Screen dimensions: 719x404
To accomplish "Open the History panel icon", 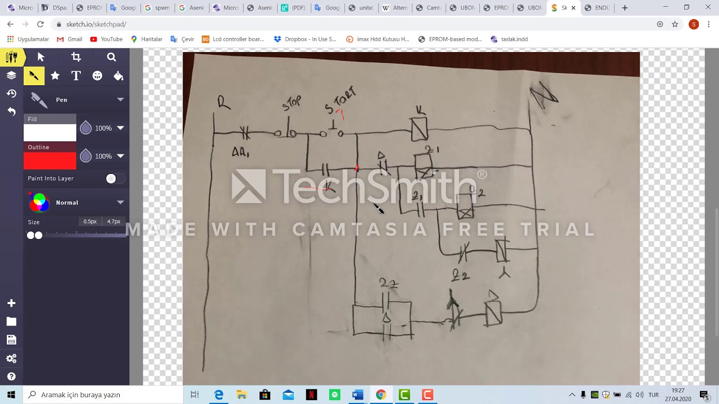I will click(11, 93).
